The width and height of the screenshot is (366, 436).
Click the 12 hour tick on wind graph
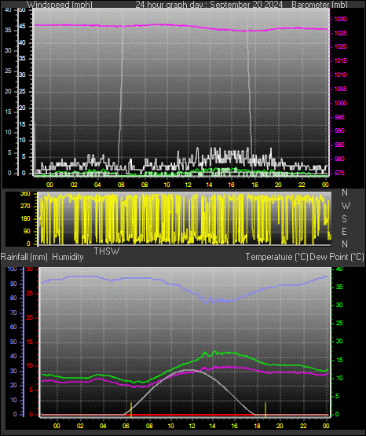pos(188,185)
